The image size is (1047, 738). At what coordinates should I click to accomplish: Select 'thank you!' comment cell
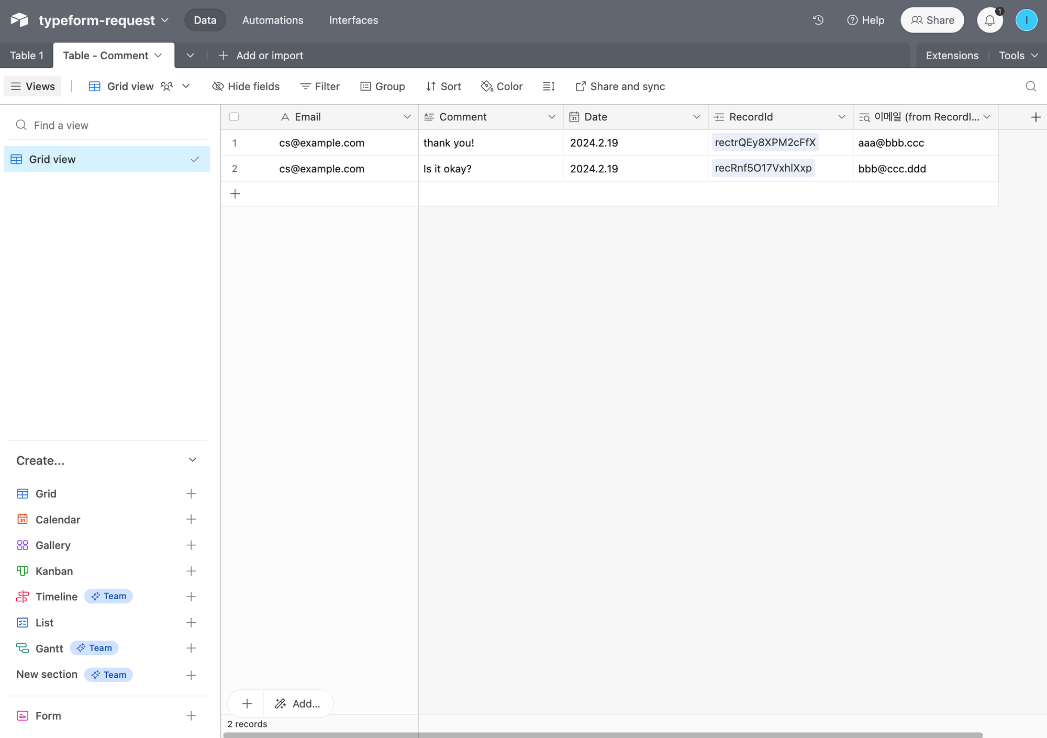tap(491, 143)
